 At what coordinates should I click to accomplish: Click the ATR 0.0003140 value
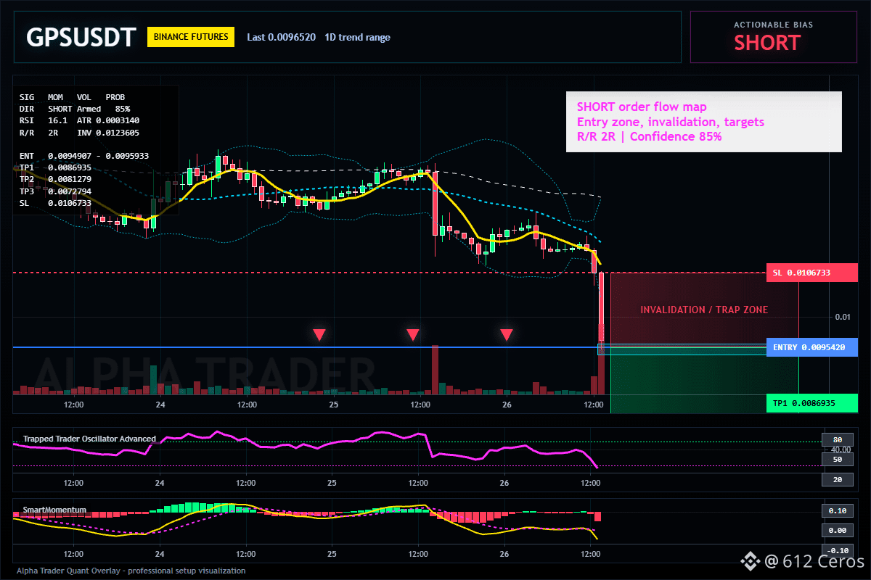pyautogui.click(x=108, y=120)
